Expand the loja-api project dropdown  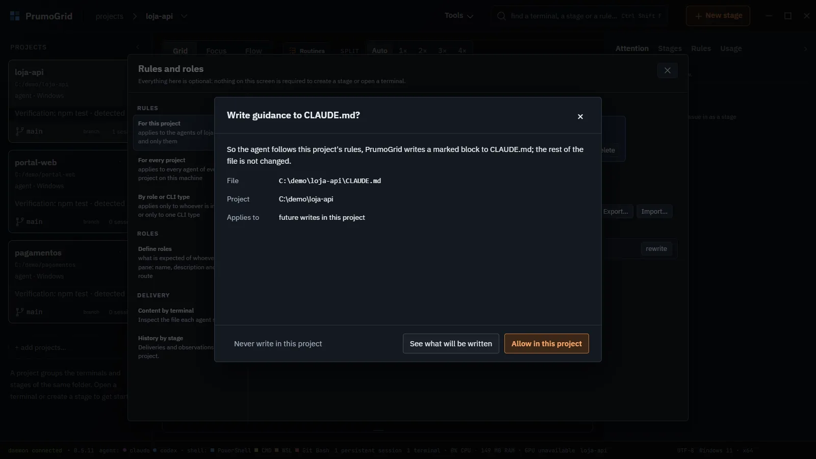point(184,16)
